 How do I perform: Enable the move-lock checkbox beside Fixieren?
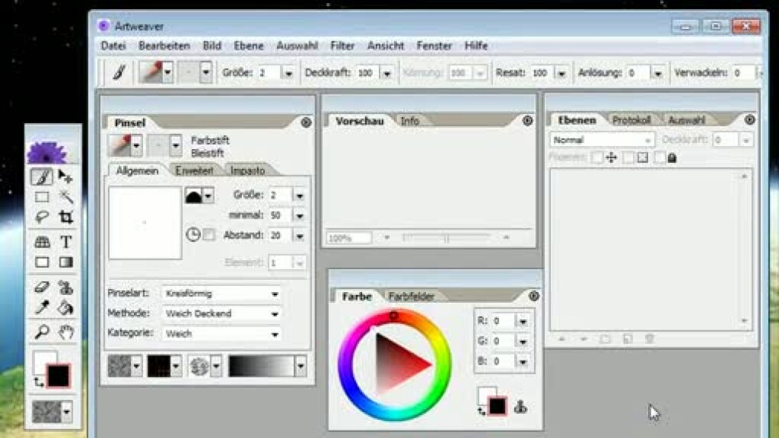coord(598,158)
